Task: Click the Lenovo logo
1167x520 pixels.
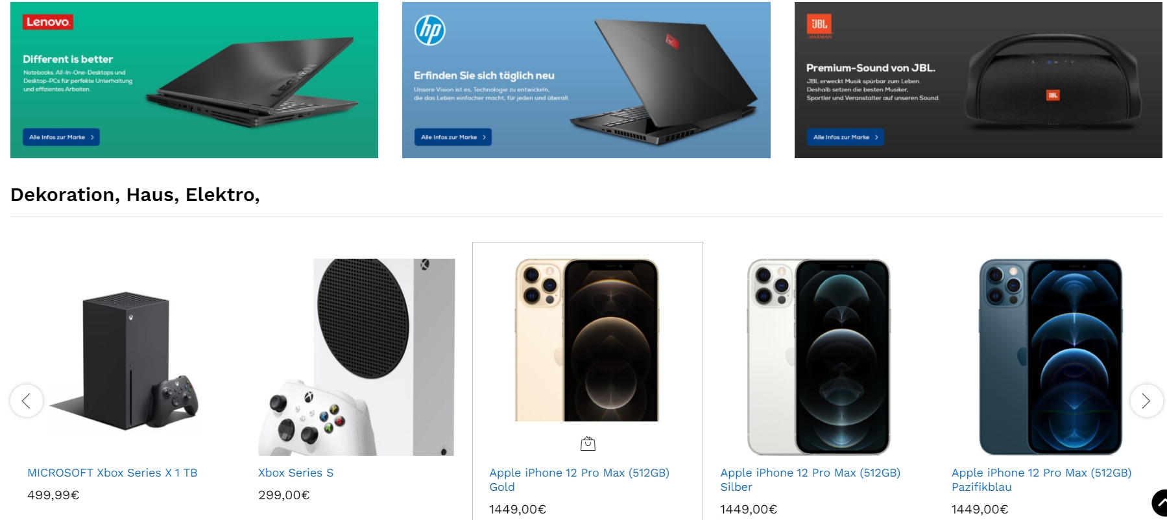Action: (x=48, y=22)
